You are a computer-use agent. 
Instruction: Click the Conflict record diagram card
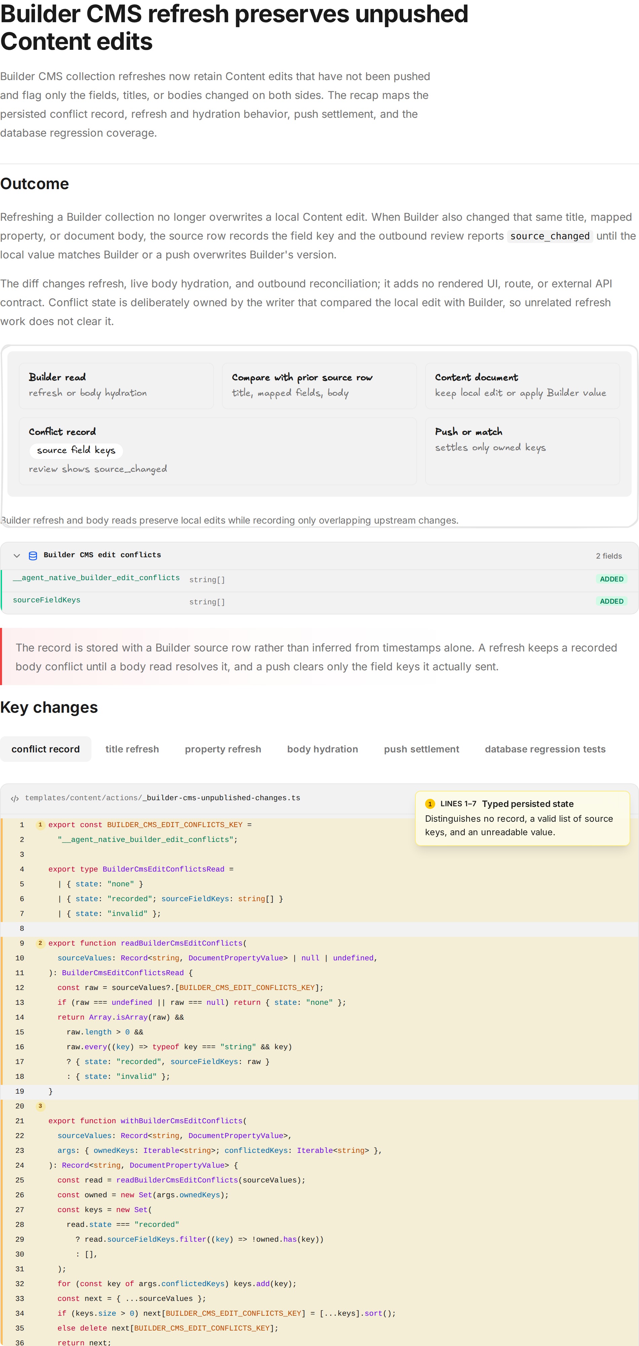pyautogui.click(x=218, y=451)
